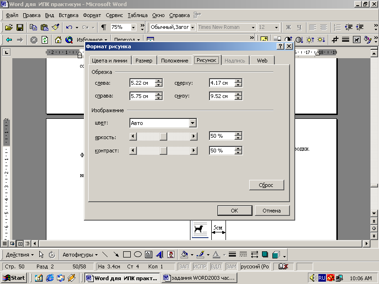Click the снизу crop value field
Screen dimensions: 379x284
(222, 96)
